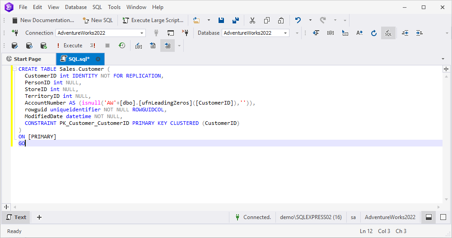Open the Edit menu
The image size is (452, 238).
tap(37, 7)
